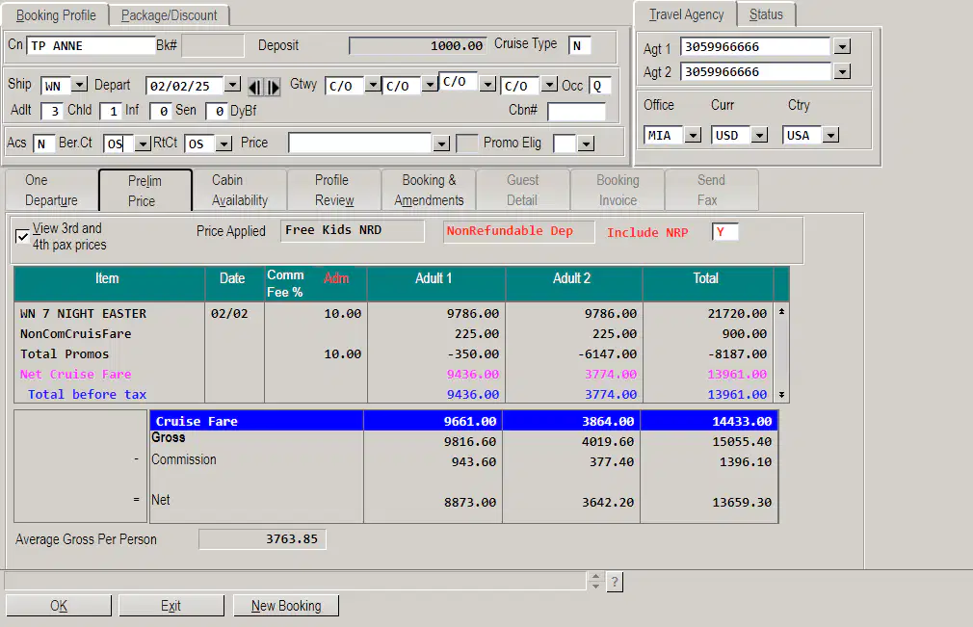Click the Chld count field
Viewport: 973px width, 627px height.
[x=111, y=111]
